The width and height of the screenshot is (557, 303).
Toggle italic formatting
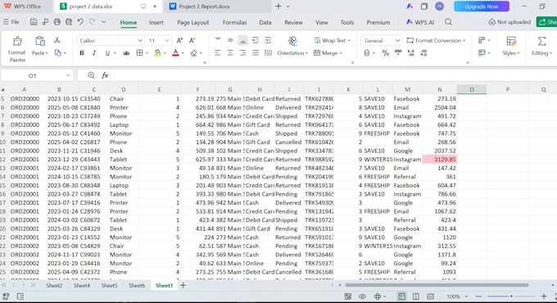tap(94, 53)
